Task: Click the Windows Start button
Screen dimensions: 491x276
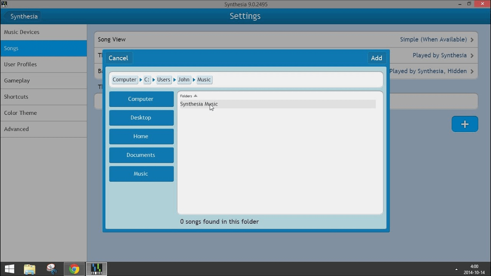Action: coord(9,269)
